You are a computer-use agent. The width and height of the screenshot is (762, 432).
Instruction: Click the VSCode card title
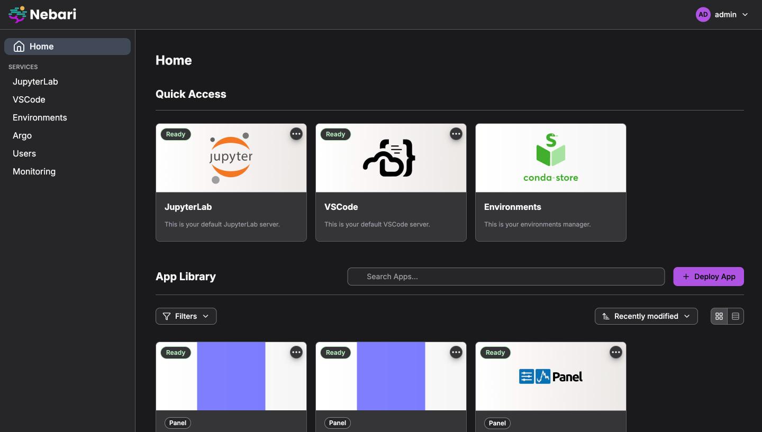[341, 207]
